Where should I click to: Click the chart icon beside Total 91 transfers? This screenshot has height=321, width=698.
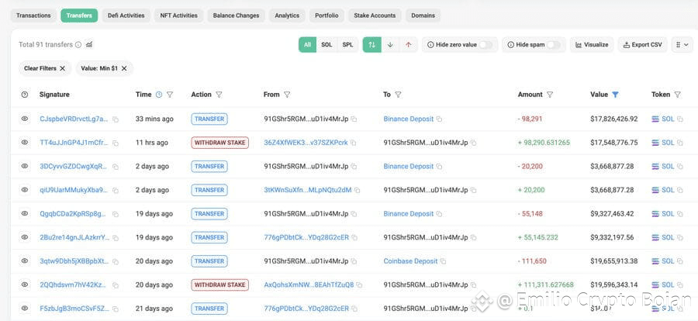(89, 44)
